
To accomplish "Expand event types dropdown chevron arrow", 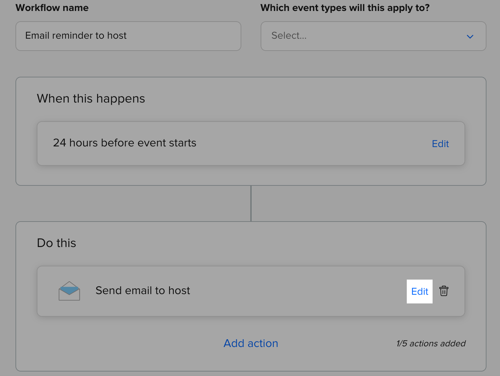I will 470,36.
